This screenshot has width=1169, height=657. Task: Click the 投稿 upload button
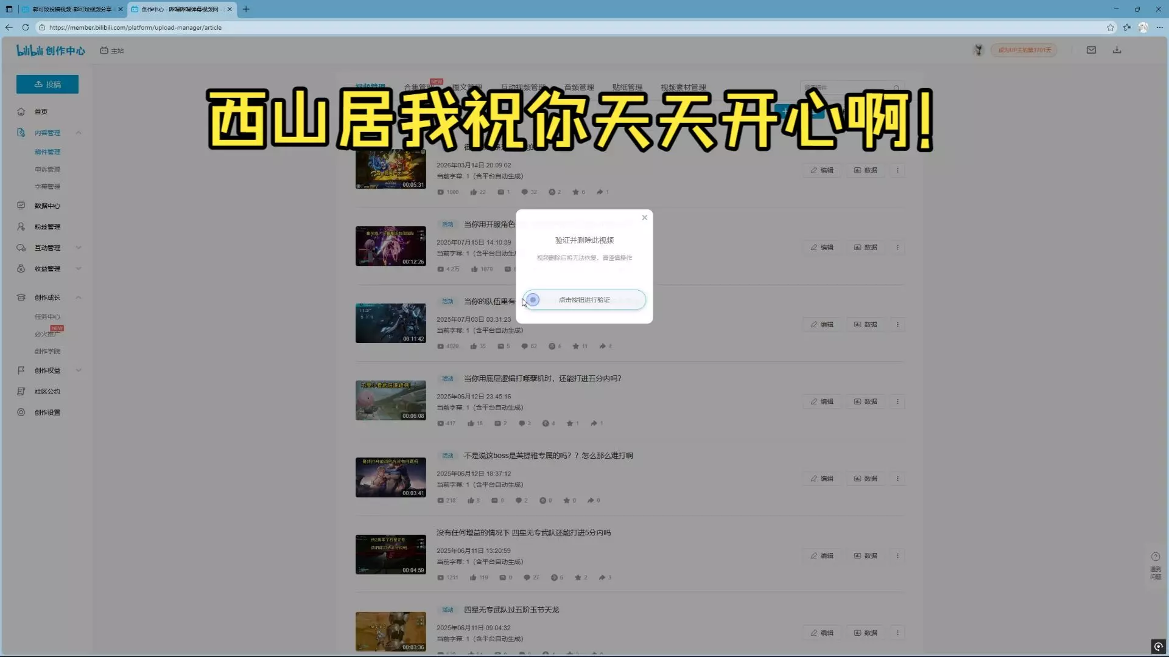[x=47, y=85]
